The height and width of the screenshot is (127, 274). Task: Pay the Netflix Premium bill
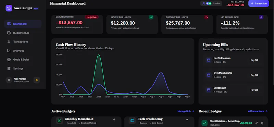pos(254,60)
